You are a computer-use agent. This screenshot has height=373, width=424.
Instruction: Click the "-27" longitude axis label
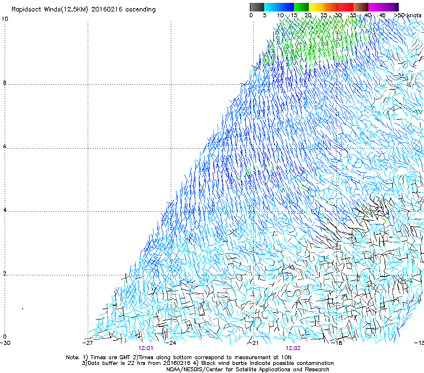[88, 343]
